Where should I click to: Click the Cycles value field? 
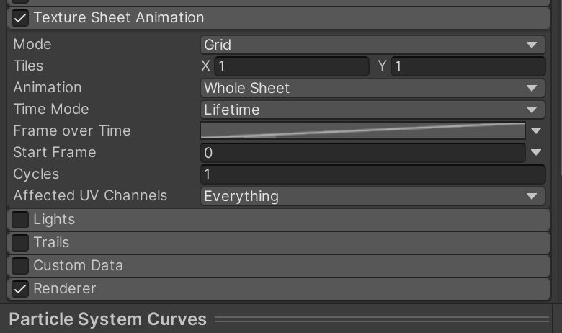pyautogui.click(x=372, y=174)
